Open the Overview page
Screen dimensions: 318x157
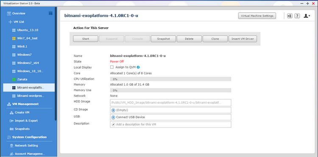[19, 14]
